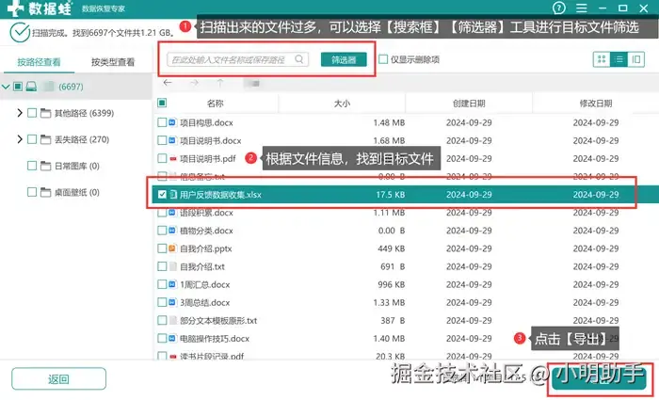Switch to list view layout
The width and height of the screenshot is (659, 400).
click(619, 59)
